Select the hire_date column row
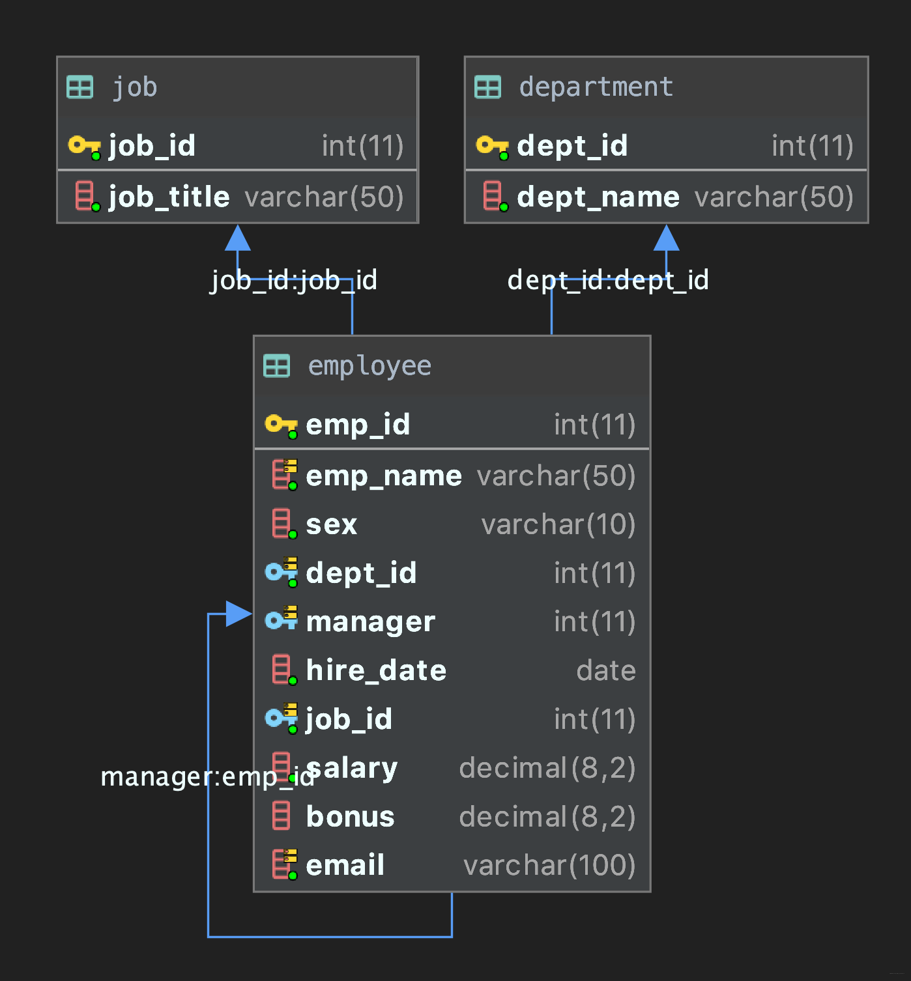The image size is (911, 981). pos(452,670)
